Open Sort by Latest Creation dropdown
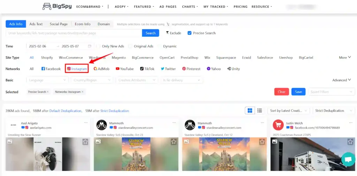 (288, 111)
